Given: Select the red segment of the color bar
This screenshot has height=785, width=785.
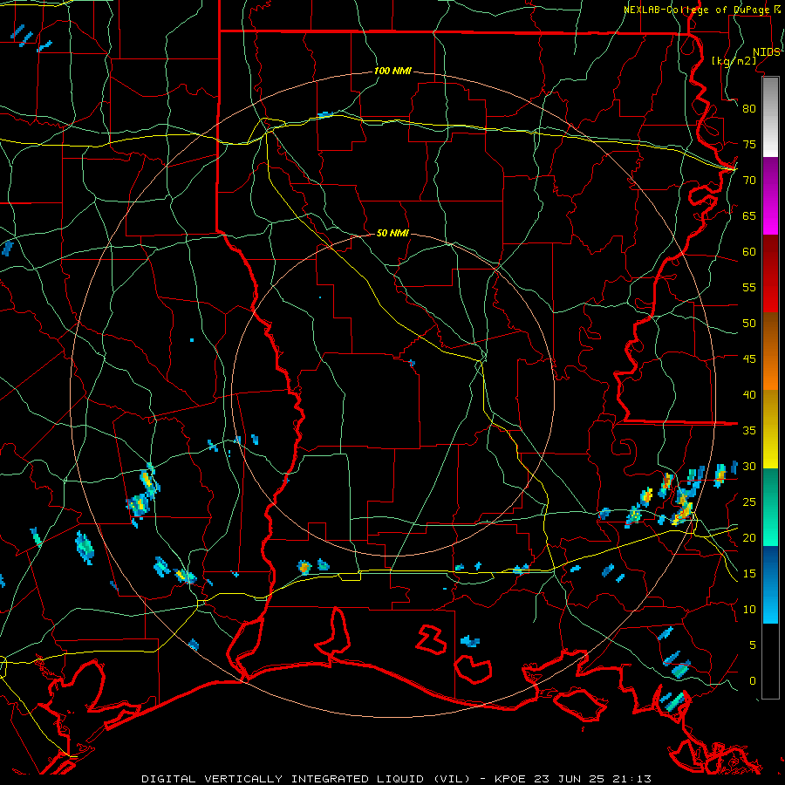Looking at the screenshot, I should click(x=770, y=274).
